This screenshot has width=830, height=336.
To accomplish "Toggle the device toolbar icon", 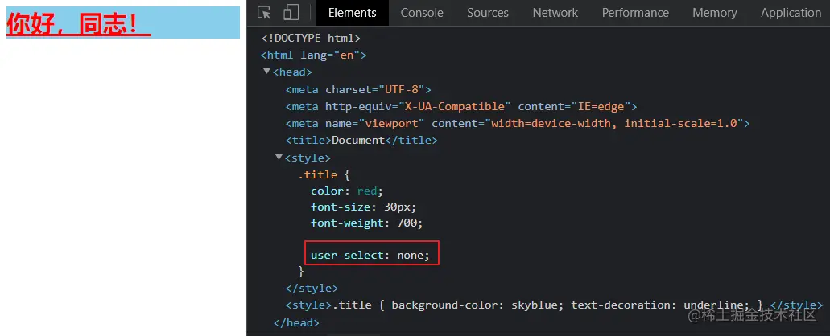I will (291, 13).
